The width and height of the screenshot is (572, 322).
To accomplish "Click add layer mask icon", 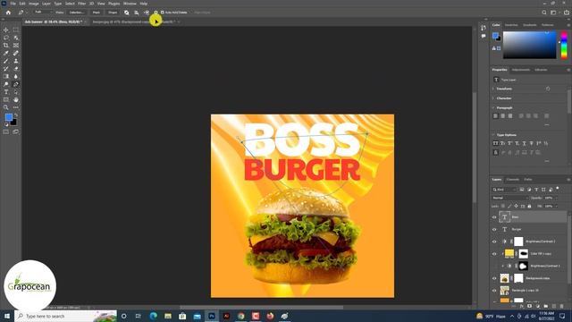I will tap(530, 306).
